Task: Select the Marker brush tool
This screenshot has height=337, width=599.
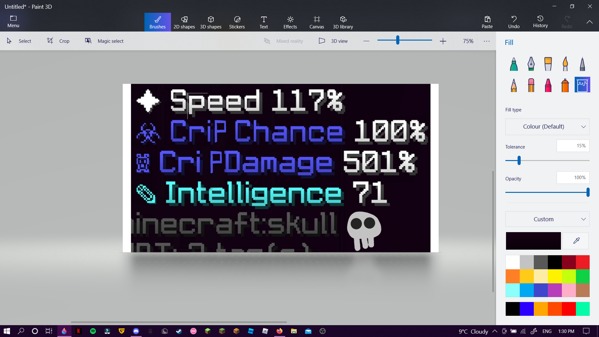Action: pyautogui.click(x=514, y=64)
